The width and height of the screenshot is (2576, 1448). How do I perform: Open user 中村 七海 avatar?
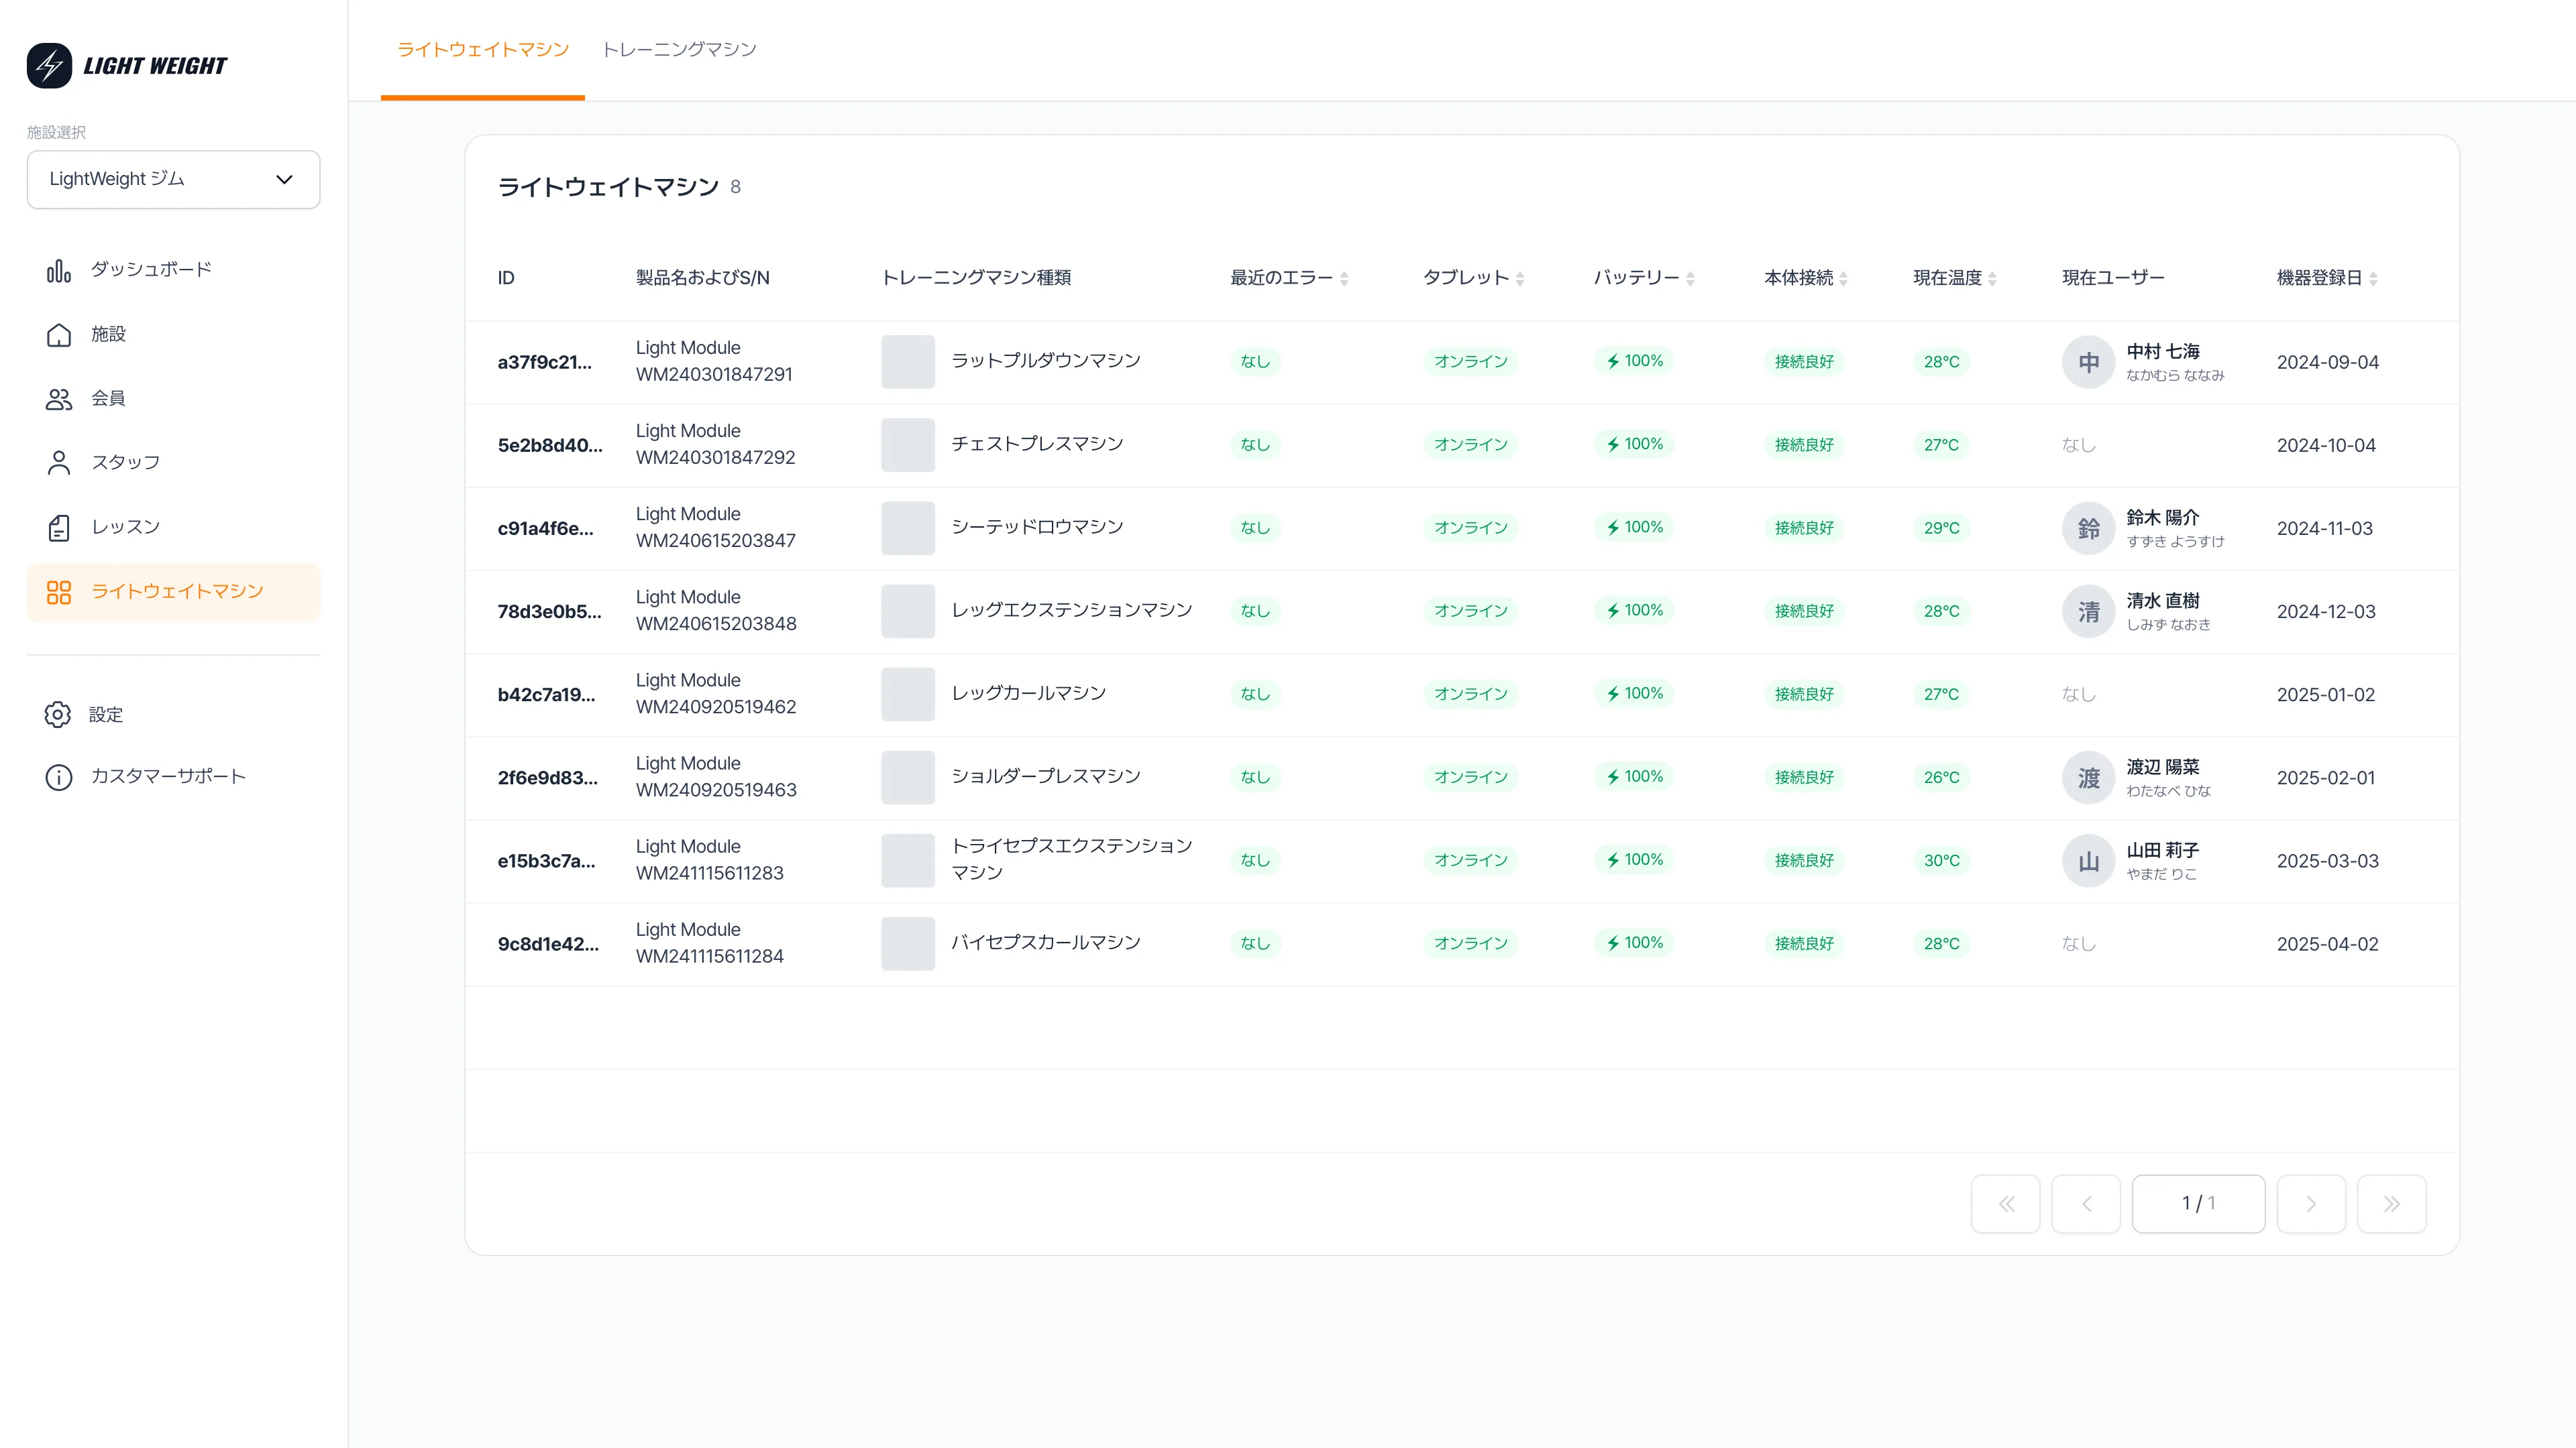[2089, 362]
